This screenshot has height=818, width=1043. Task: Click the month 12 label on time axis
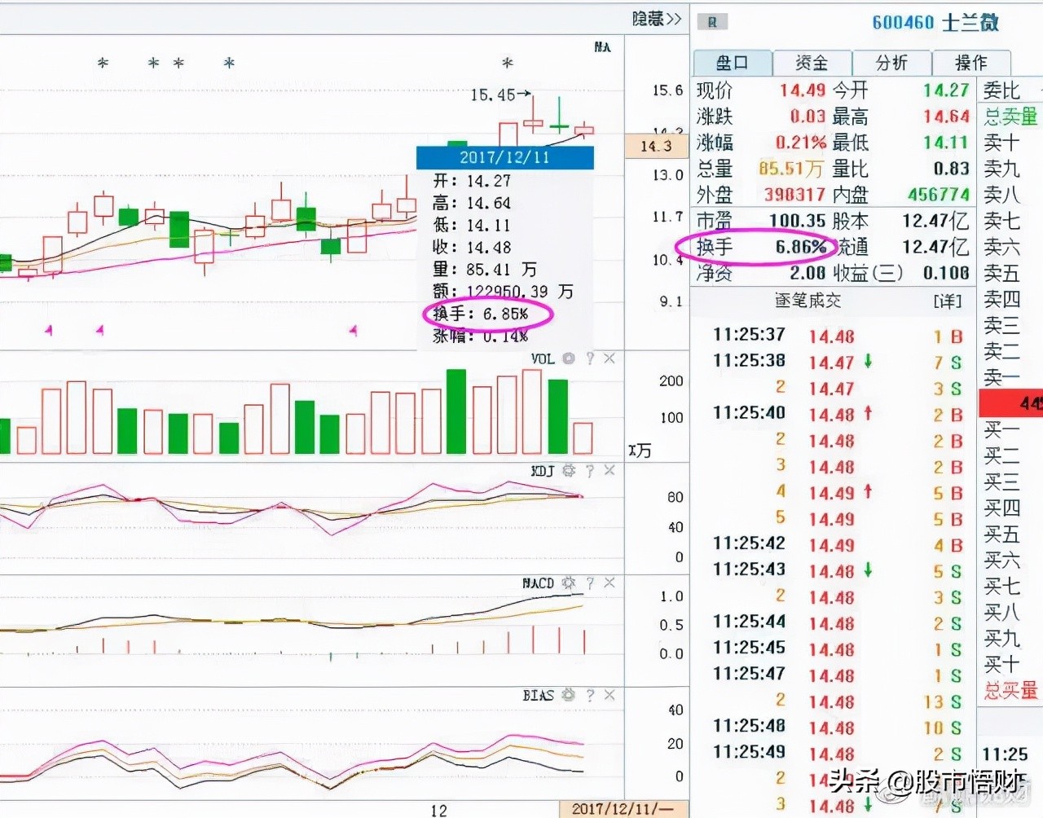438,811
